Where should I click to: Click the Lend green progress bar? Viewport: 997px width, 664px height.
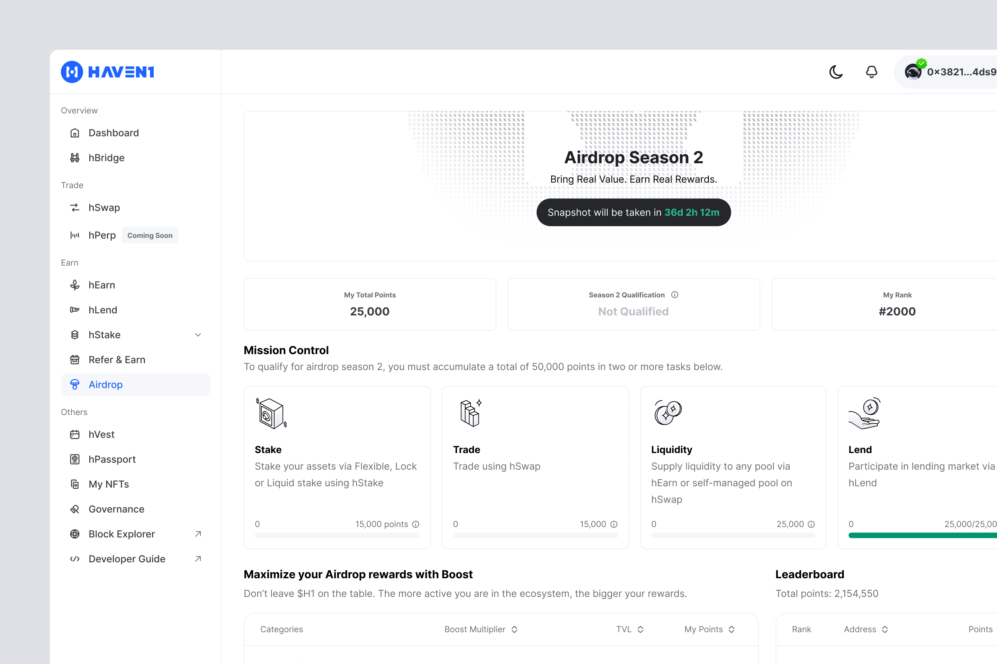(x=922, y=536)
